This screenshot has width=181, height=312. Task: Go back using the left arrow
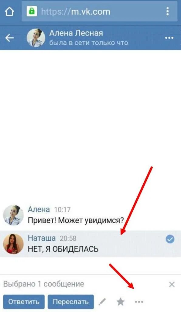coord(9,38)
